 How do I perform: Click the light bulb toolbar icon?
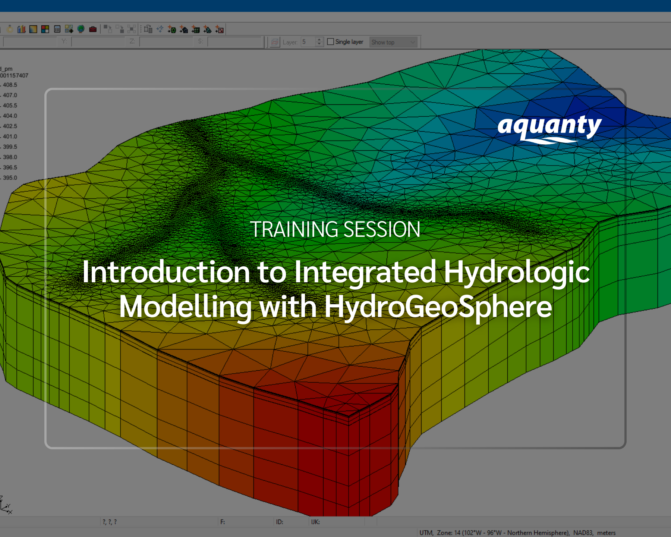(x=10, y=29)
